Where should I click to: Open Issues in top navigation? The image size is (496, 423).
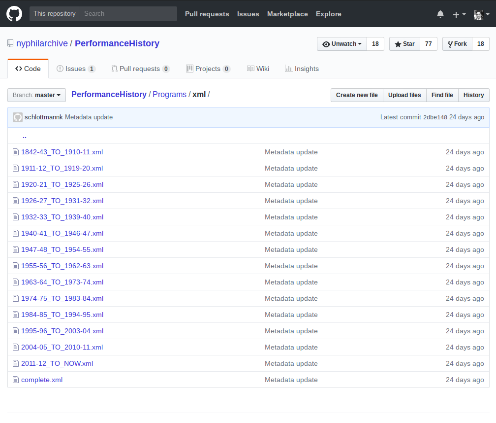(248, 14)
